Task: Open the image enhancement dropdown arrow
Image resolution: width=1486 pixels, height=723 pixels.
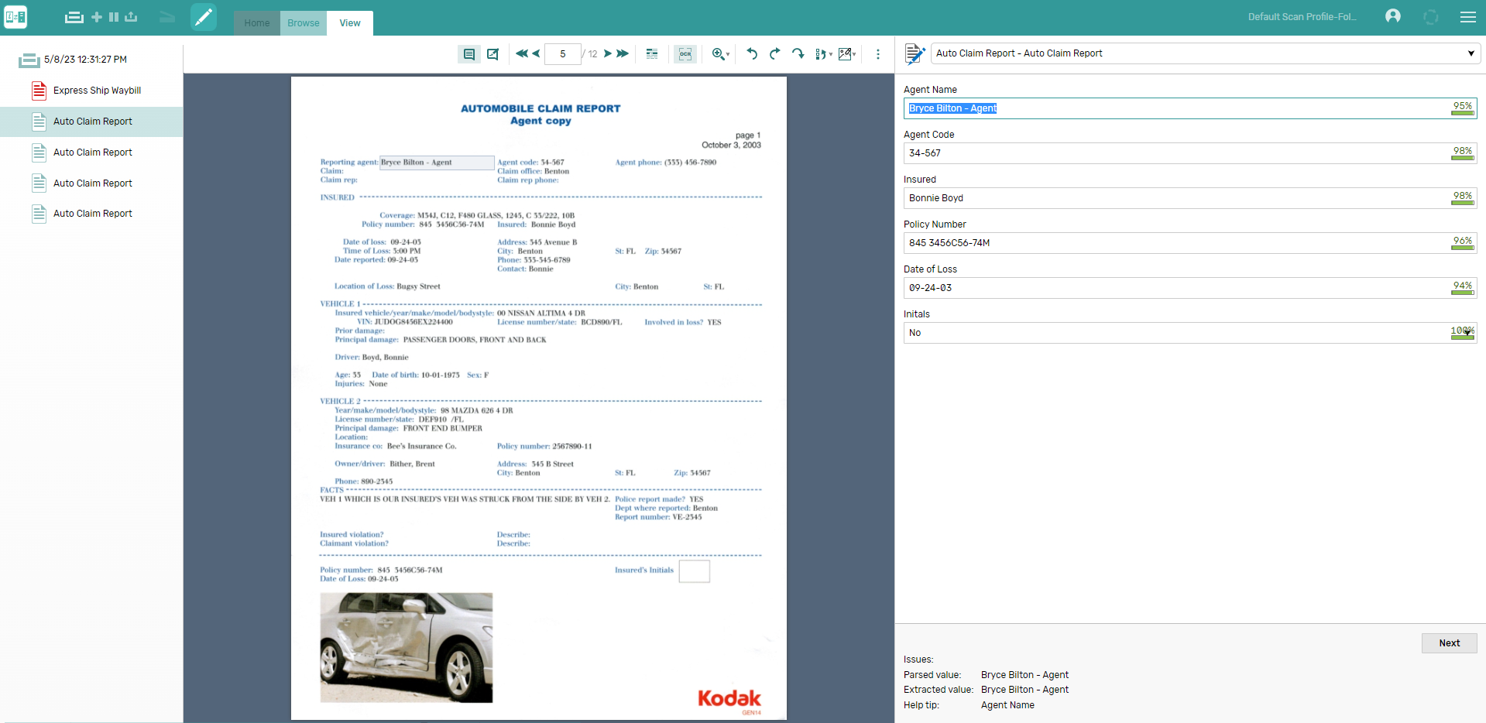Action: click(x=855, y=54)
